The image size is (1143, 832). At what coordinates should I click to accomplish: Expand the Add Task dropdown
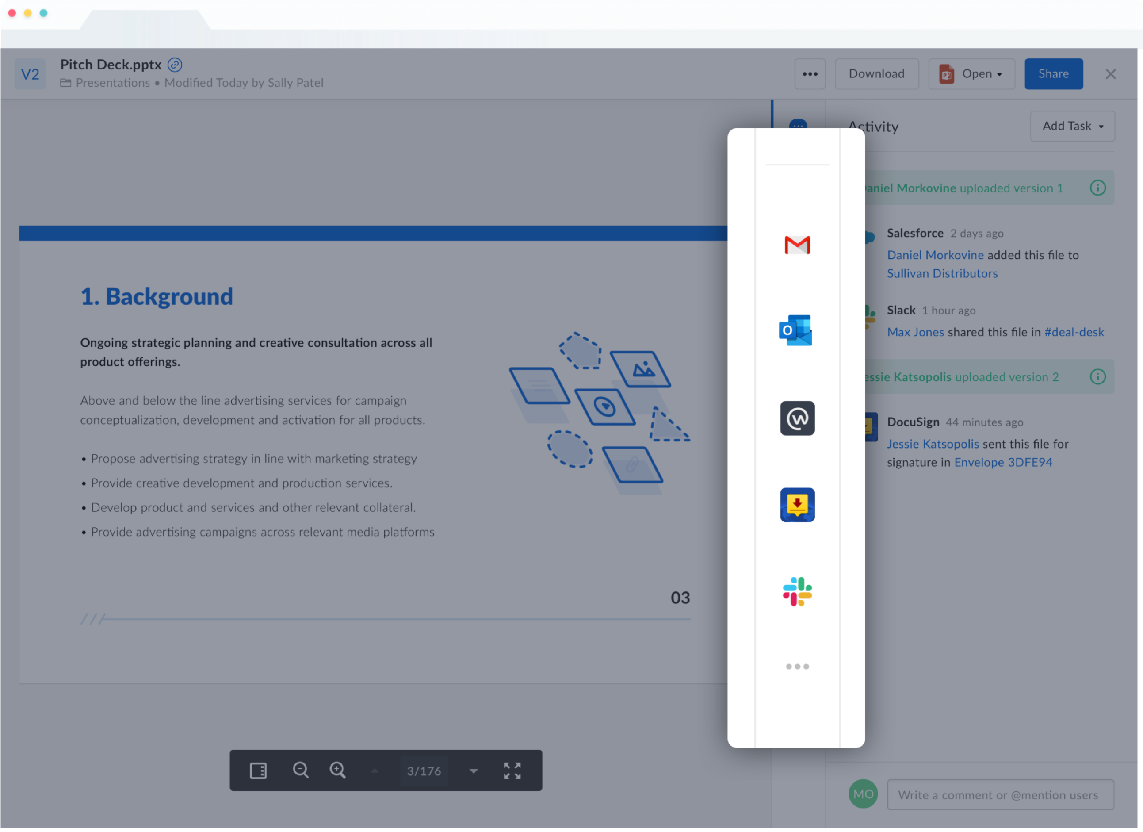point(1072,126)
